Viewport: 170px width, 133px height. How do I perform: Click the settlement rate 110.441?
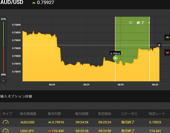pos(155,131)
